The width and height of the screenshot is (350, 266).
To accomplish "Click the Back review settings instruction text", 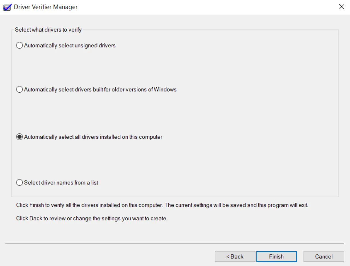I will tap(96, 218).
